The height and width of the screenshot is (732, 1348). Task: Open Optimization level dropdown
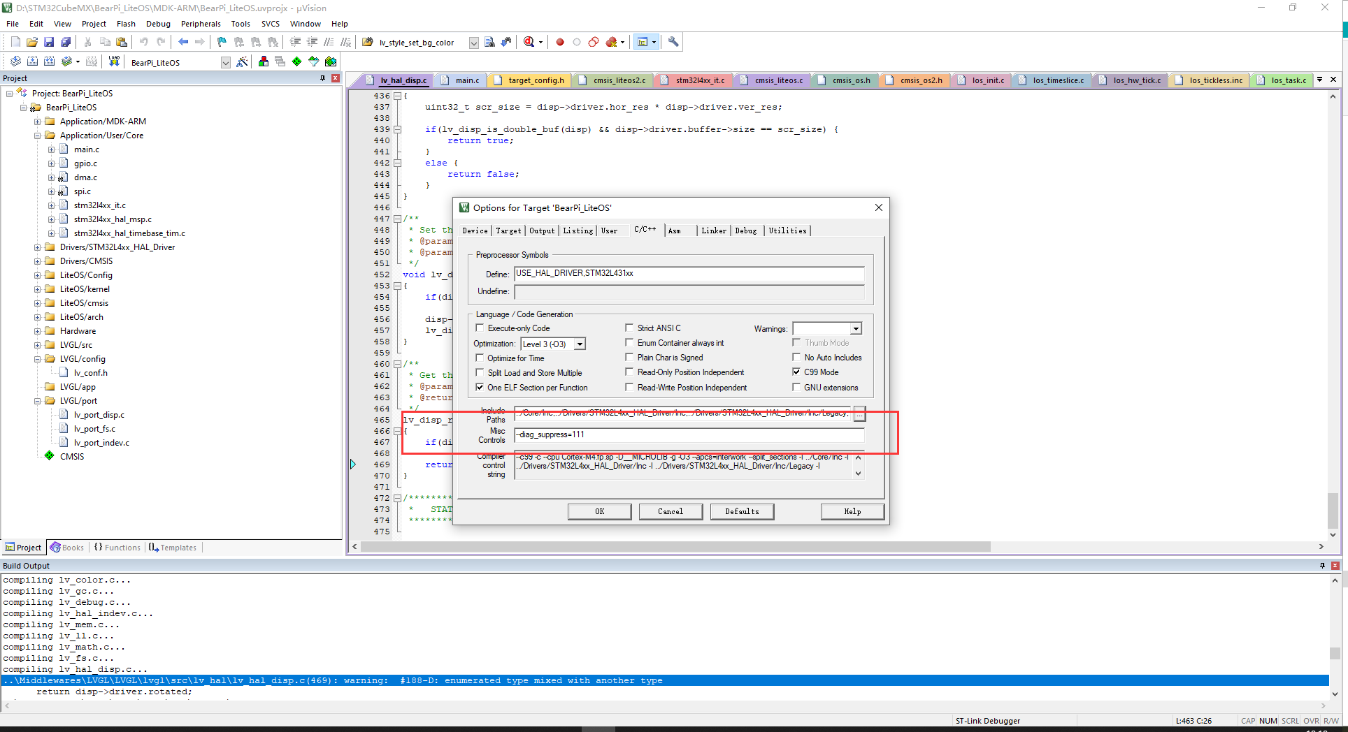point(580,344)
